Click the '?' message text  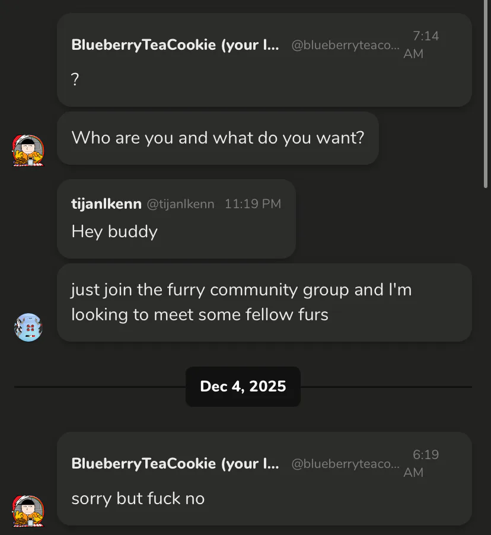point(75,79)
